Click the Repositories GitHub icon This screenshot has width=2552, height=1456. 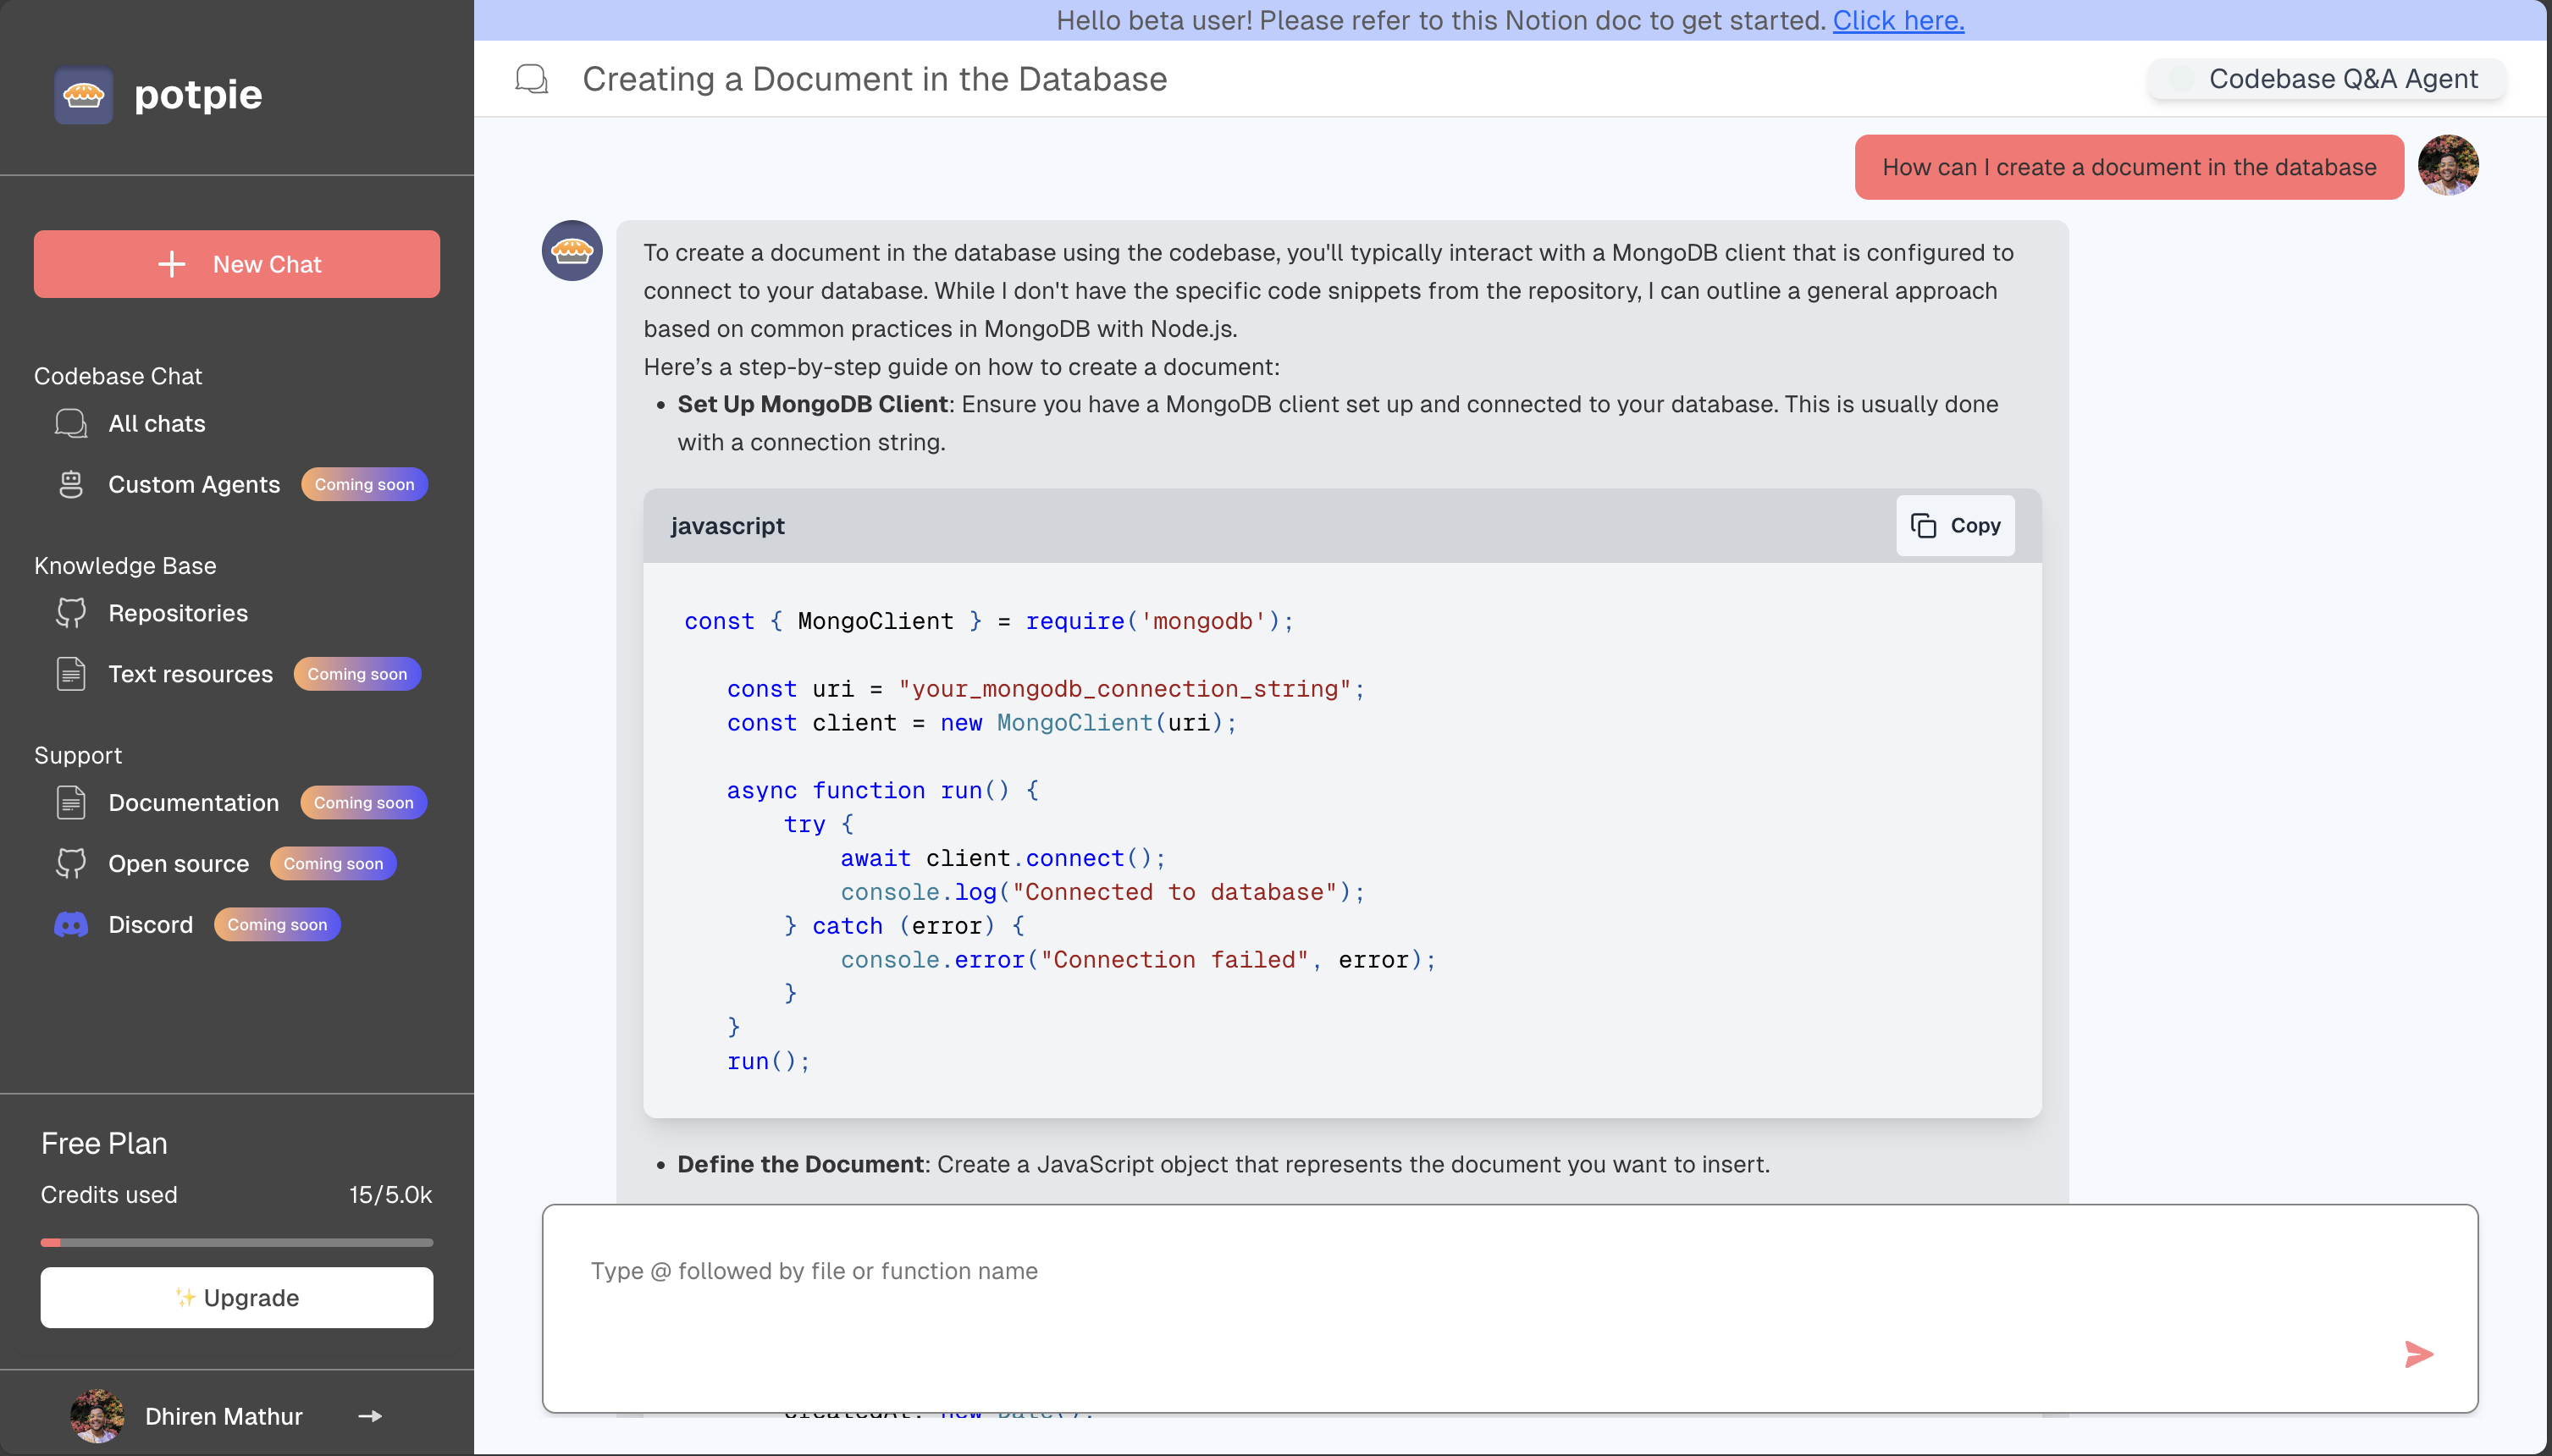coord(71,613)
